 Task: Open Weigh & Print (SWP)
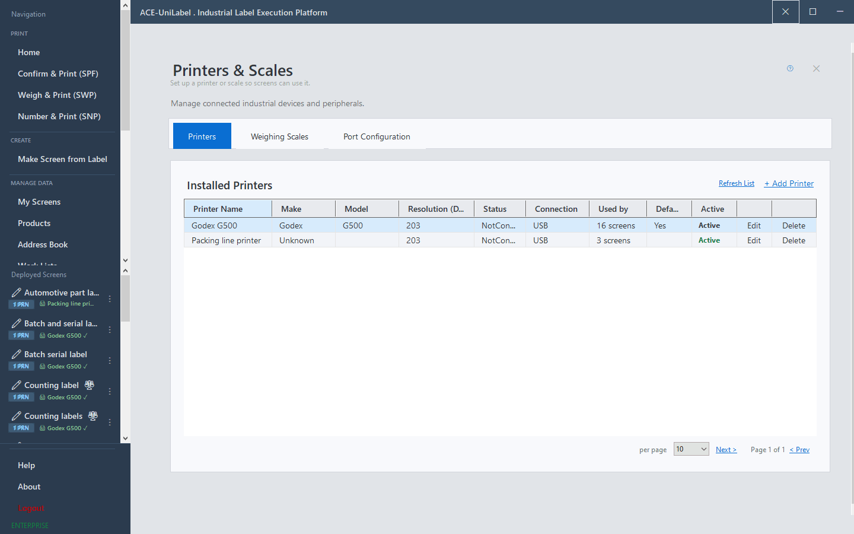(x=57, y=95)
